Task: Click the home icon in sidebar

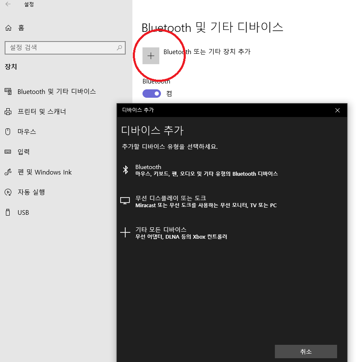Action: (8, 28)
